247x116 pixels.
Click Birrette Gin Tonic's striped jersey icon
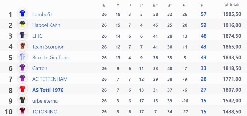click(x=22, y=56)
